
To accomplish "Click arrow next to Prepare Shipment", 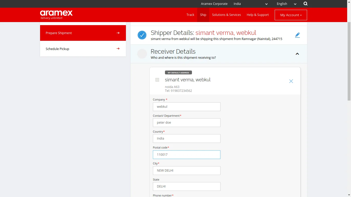I will coord(118,33).
